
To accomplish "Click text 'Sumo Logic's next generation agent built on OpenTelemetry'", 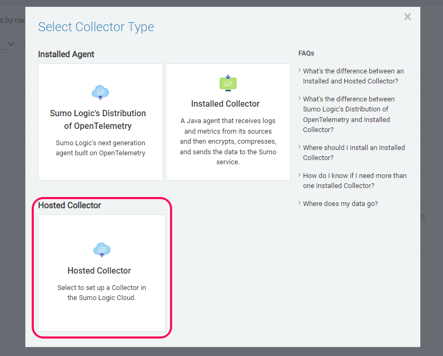I will coord(100,148).
